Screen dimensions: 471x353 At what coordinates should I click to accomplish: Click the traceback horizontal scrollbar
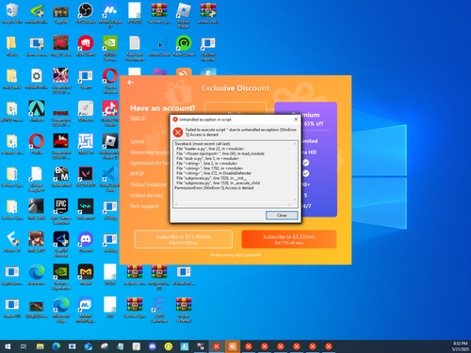click(x=233, y=204)
